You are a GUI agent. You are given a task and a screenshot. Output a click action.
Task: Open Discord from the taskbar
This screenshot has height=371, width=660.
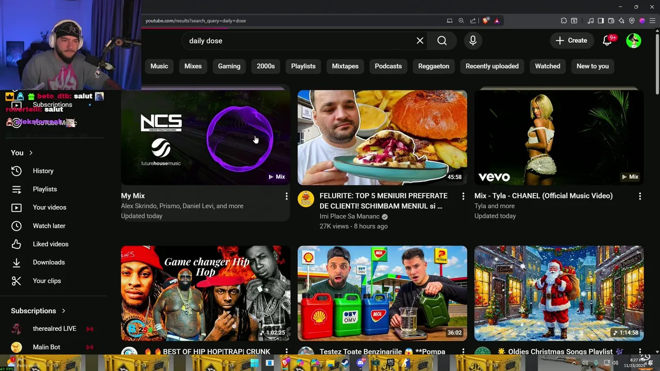[x=360, y=363]
